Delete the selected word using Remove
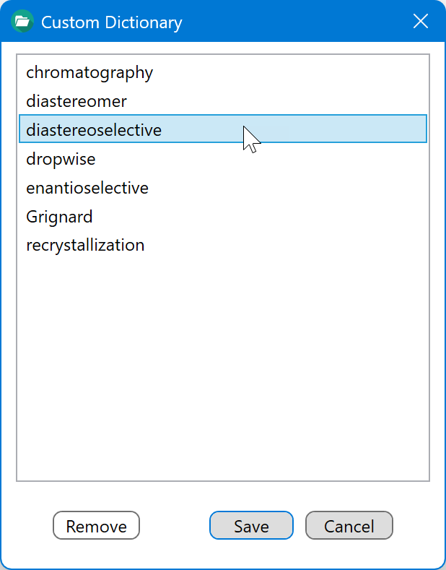This screenshot has width=446, height=570. [96, 525]
